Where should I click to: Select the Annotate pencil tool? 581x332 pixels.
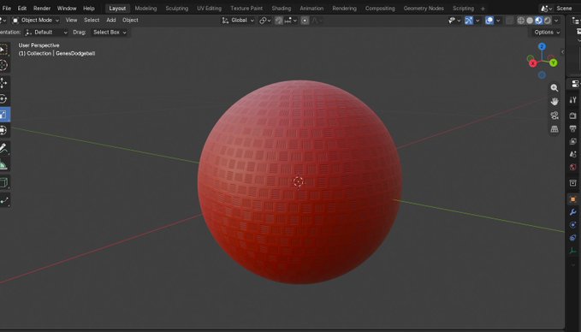pos(3,148)
